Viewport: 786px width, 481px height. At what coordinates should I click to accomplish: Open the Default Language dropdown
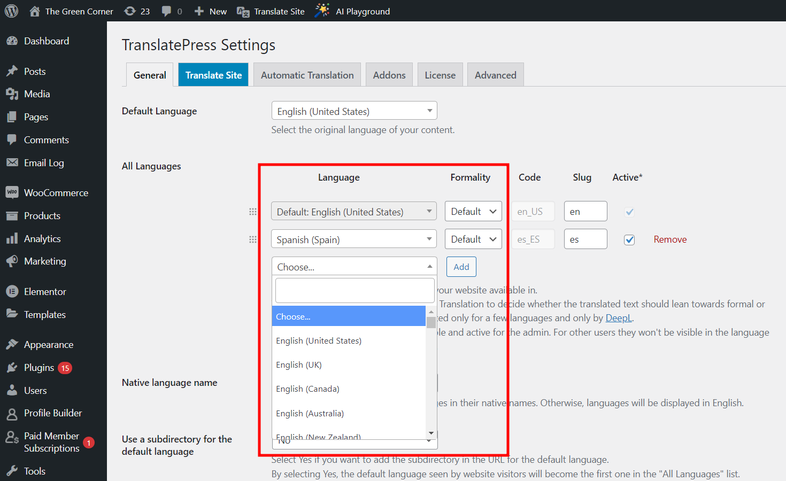tap(354, 111)
